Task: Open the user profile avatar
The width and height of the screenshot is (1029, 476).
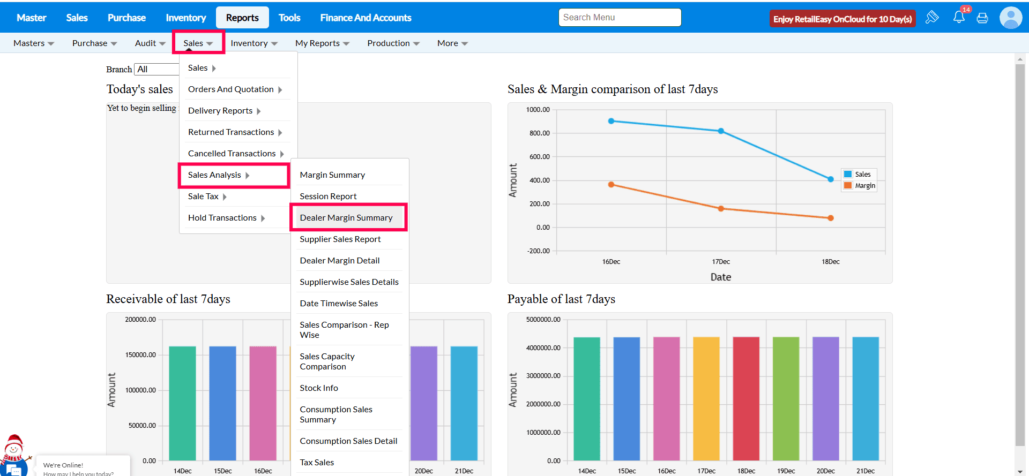Action: (1010, 18)
